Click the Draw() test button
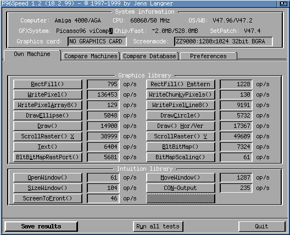Viewport: 290px width, 235px height. [x=48, y=126]
